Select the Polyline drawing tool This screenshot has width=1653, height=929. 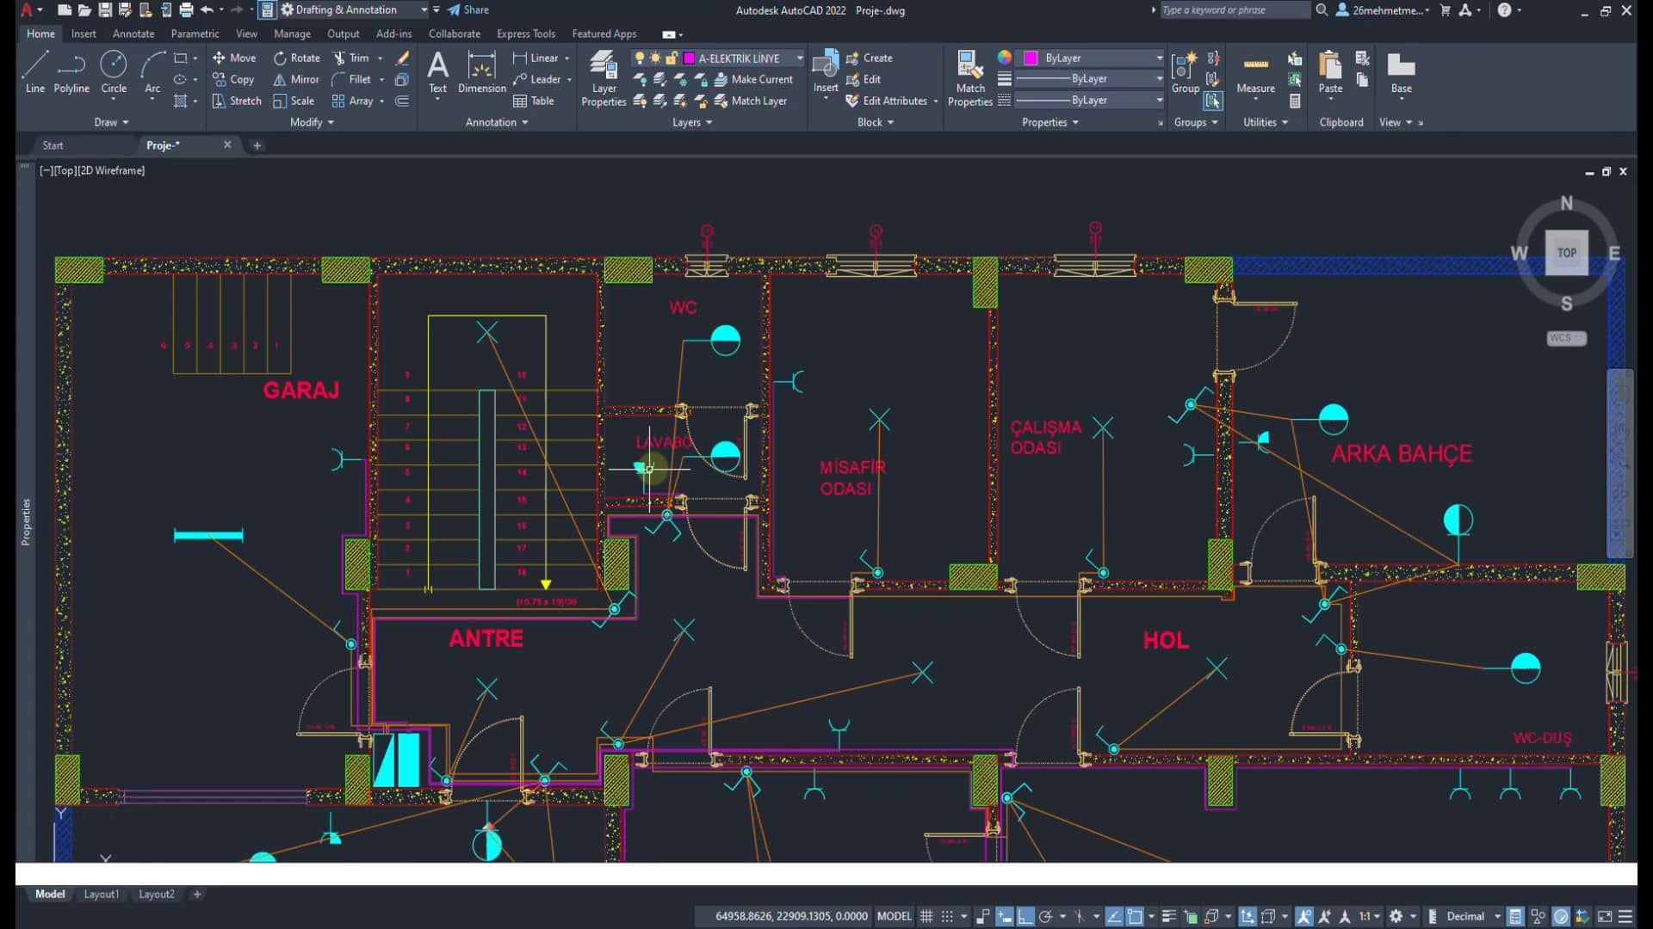71,75
